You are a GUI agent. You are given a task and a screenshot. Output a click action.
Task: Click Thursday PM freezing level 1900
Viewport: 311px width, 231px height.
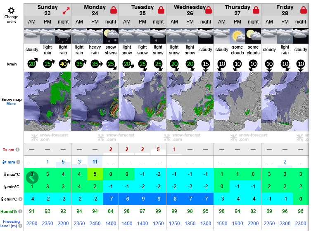pos(237,224)
